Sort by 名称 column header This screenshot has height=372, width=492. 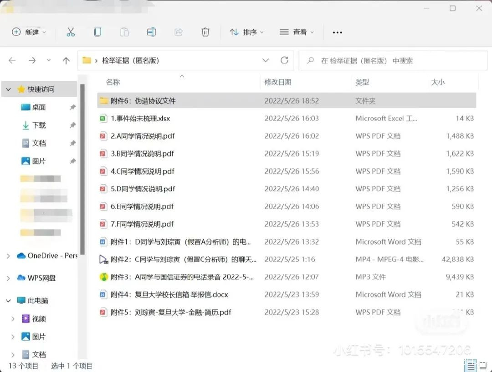113,82
